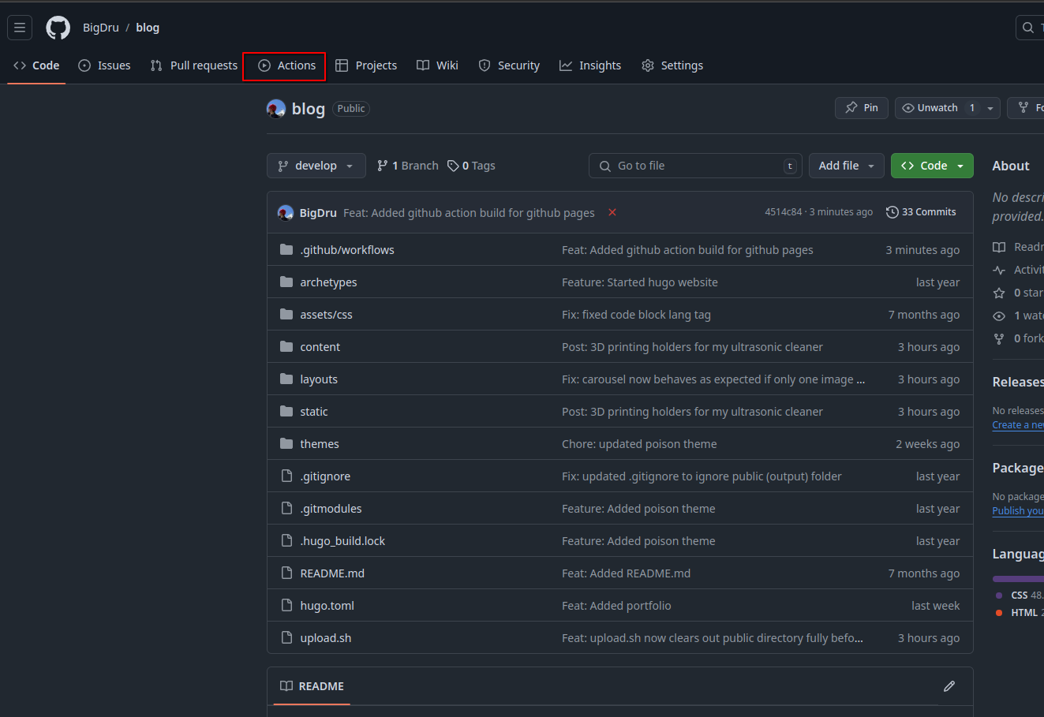Open the Insights tab
The image size is (1044, 717).
(x=590, y=65)
